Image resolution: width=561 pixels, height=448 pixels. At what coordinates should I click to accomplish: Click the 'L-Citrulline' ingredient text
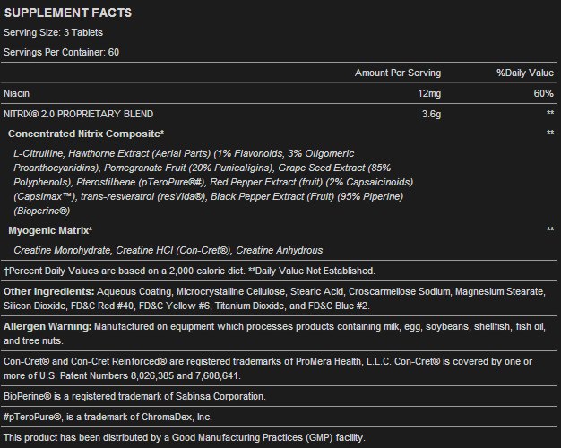pyautogui.click(x=39, y=153)
